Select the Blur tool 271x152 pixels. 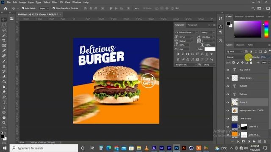click(x=4, y=87)
